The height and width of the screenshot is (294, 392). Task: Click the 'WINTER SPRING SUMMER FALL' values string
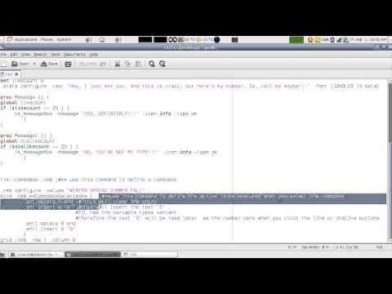tap(106, 190)
